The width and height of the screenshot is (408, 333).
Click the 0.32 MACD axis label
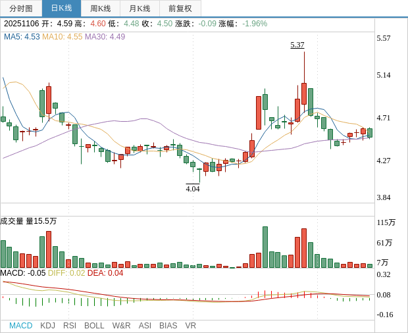384,274
